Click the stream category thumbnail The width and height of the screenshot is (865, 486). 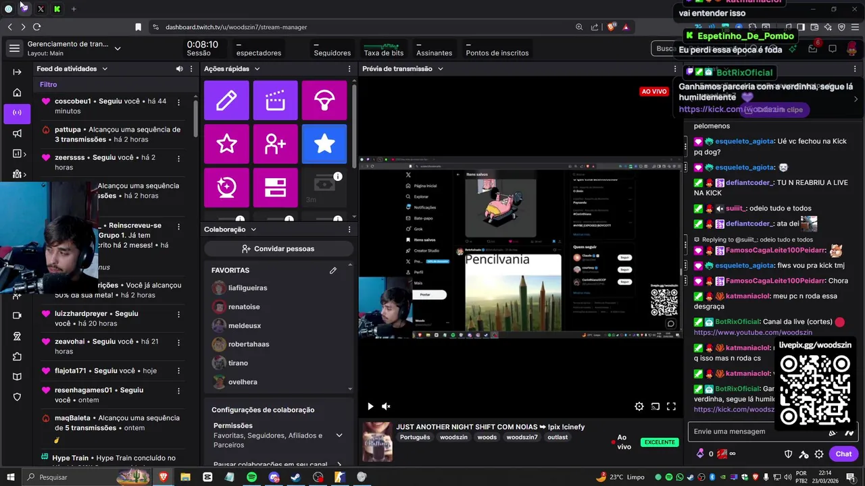click(377, 441)
